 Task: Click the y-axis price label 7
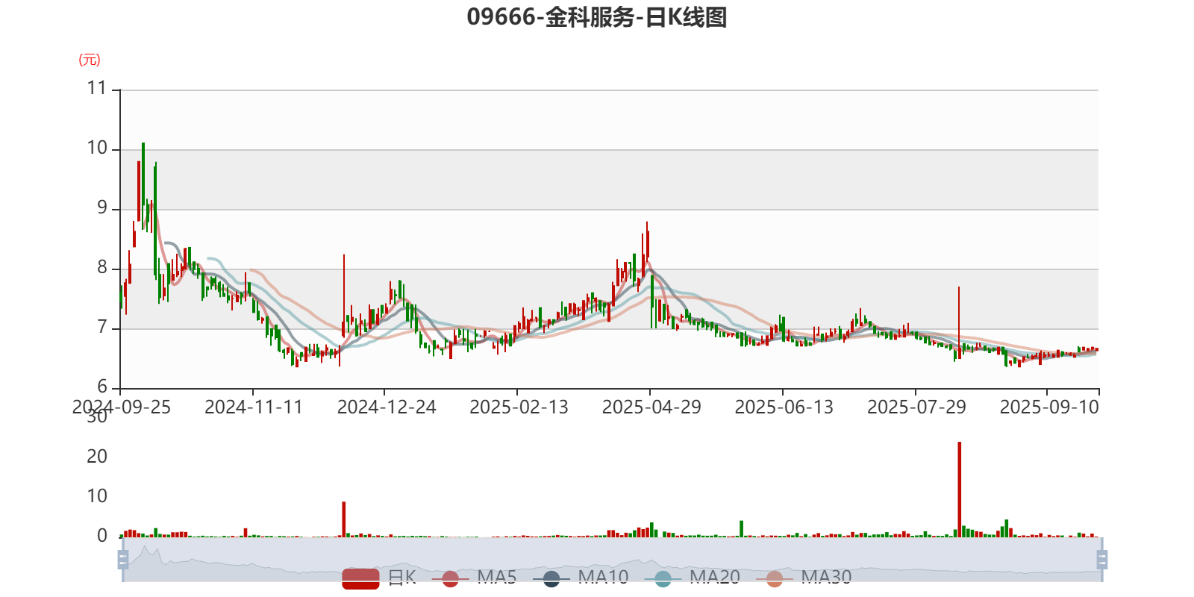pos(102,327)
